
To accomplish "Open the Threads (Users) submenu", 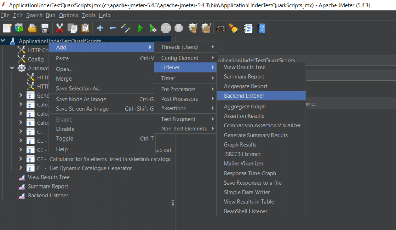I will (x=185, y=47).
